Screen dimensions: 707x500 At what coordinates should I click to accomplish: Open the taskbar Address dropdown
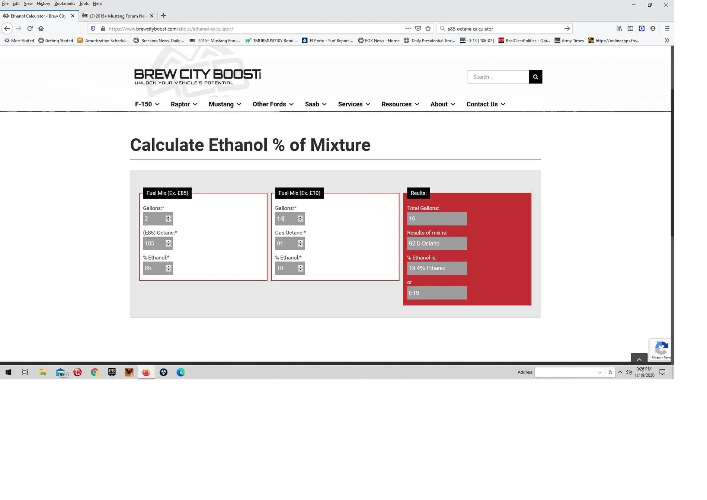[599, 372]
